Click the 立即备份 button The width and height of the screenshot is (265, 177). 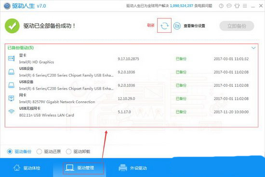237,26
